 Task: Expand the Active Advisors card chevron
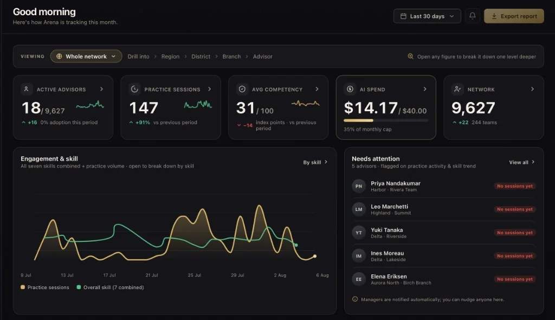click(101, 89)
